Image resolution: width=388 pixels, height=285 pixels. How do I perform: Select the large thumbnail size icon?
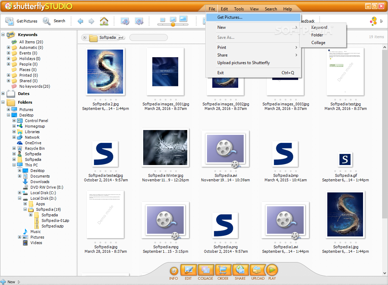click(183, 19)
